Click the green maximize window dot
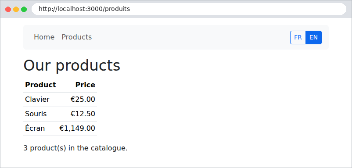352x168 pixels. point(24,9)
